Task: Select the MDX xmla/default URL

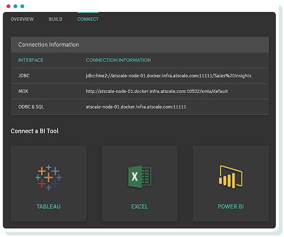Action: (156, 91)
